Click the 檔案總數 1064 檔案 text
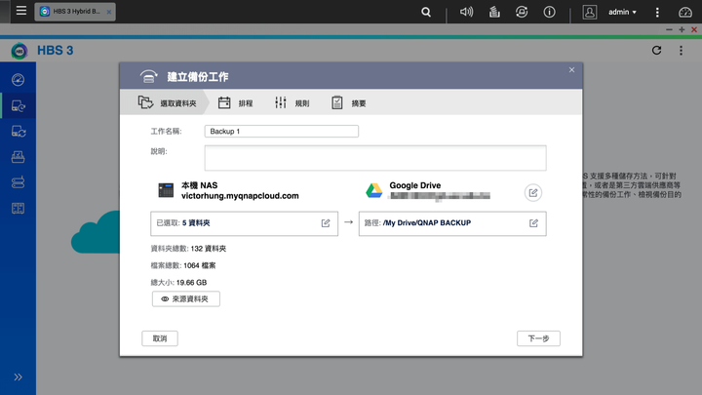Image resolution: width=702 pixels, height=395 pixels. click(x=183, y=265)
